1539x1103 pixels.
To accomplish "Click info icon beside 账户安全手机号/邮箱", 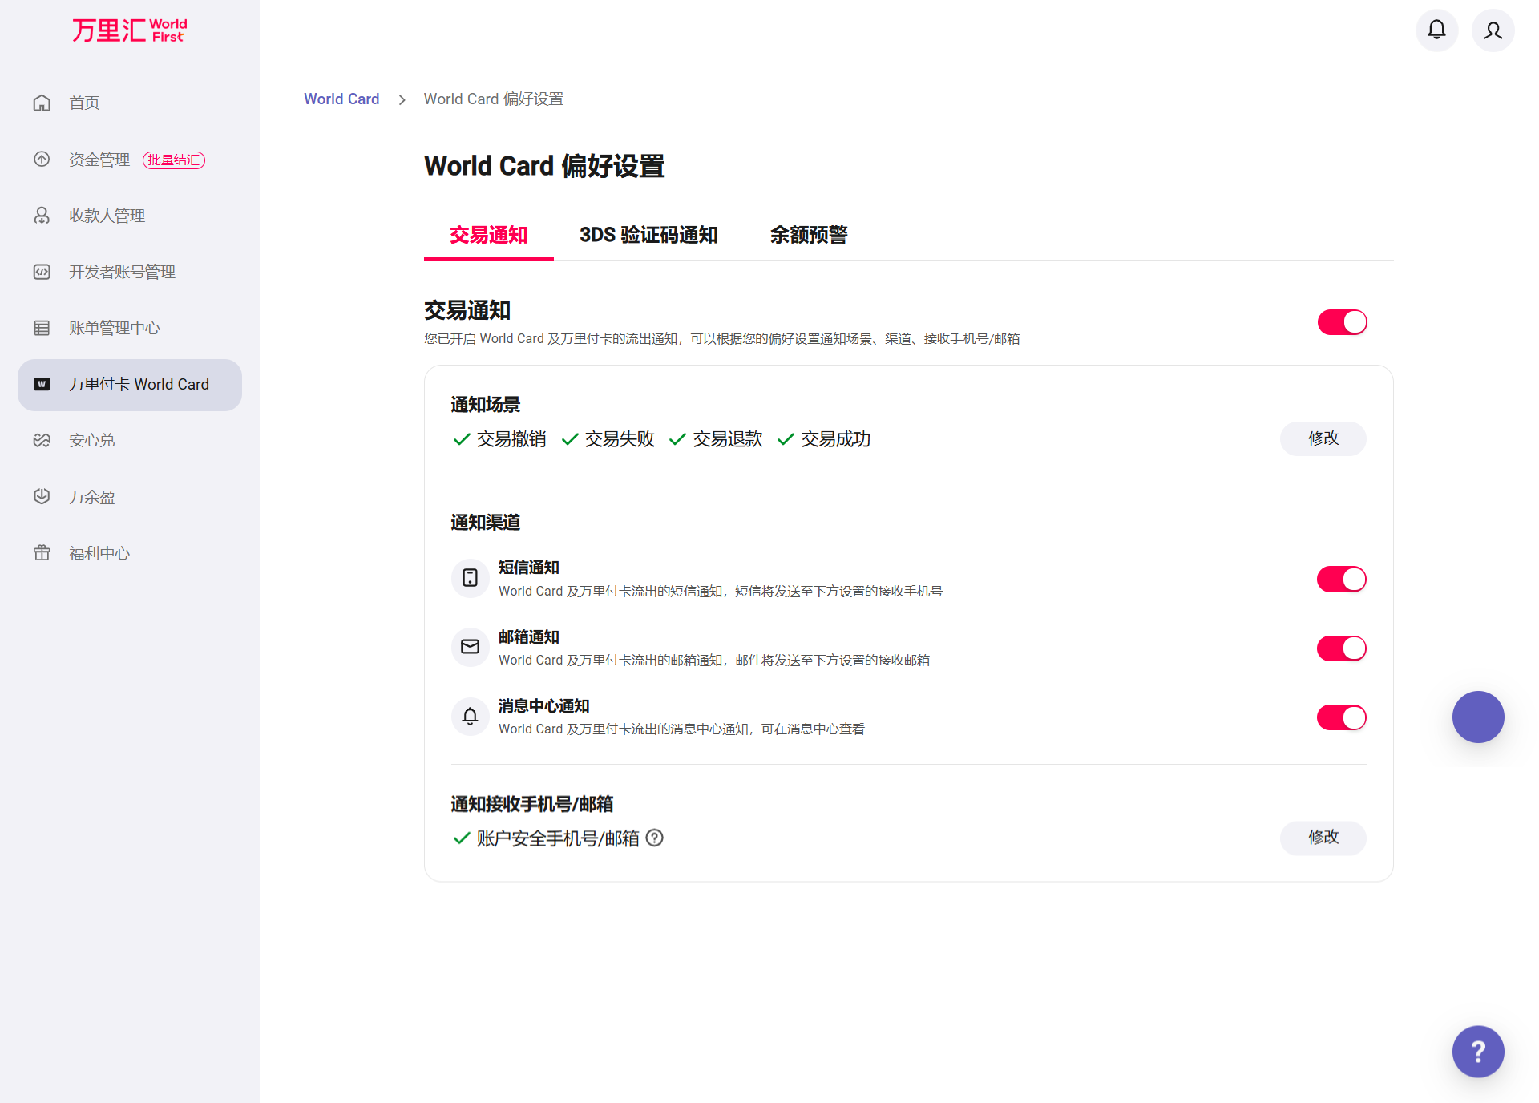I will [x=655, y=838].
